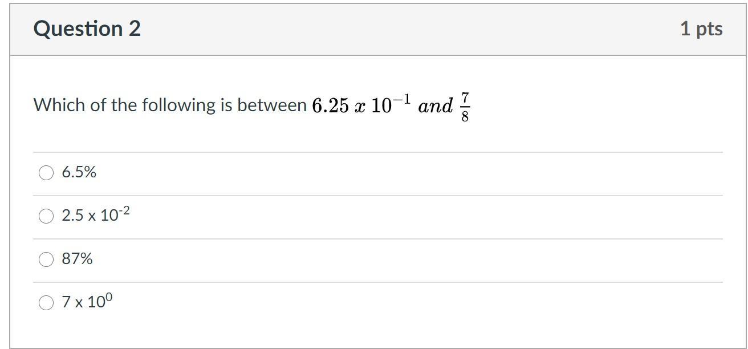748x349 pixels.
Task: Click the -2 superscript in second answer
Action: pos(124,211)
